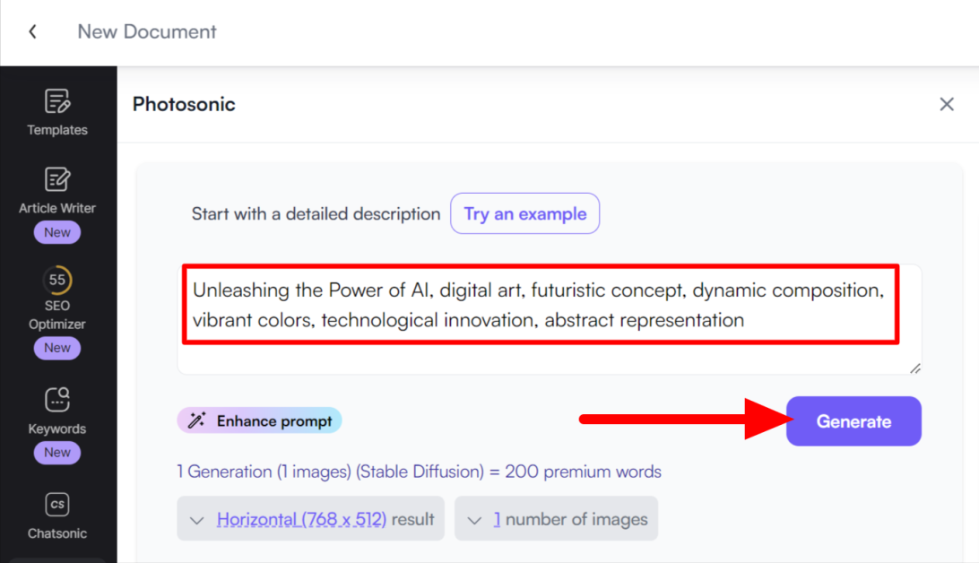
Task: Close the Photosonic panel
Action: click(x=947, y=104)
